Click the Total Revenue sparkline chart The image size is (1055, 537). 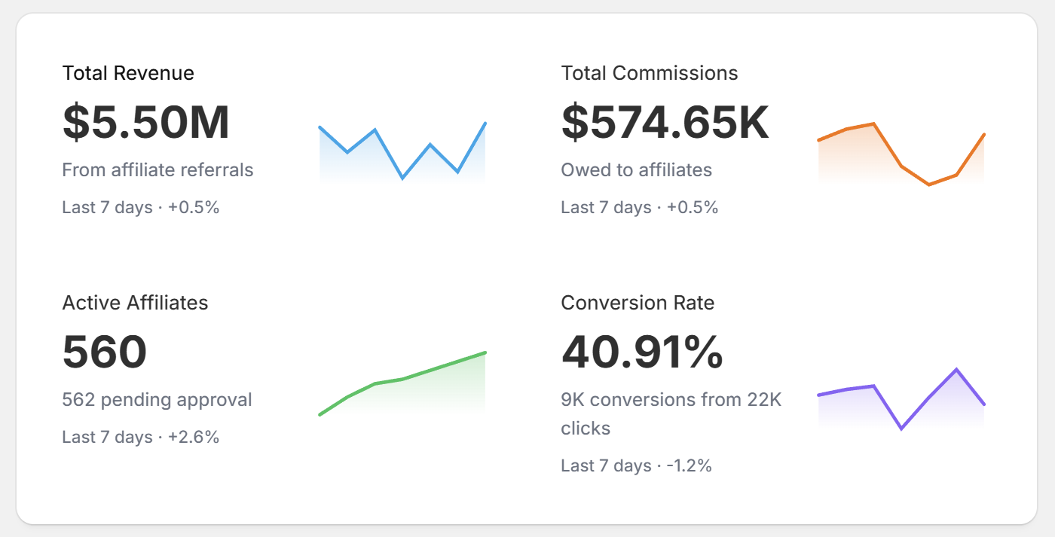point(402,151)
